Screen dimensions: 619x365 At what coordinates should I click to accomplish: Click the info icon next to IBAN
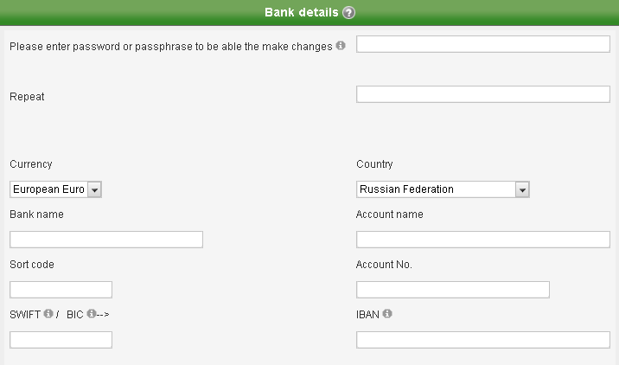pos(386,314)
